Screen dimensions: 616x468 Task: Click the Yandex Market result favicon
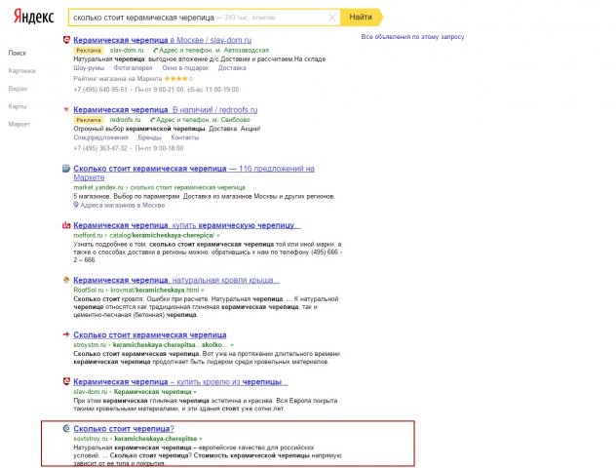[x=66, y=169]
